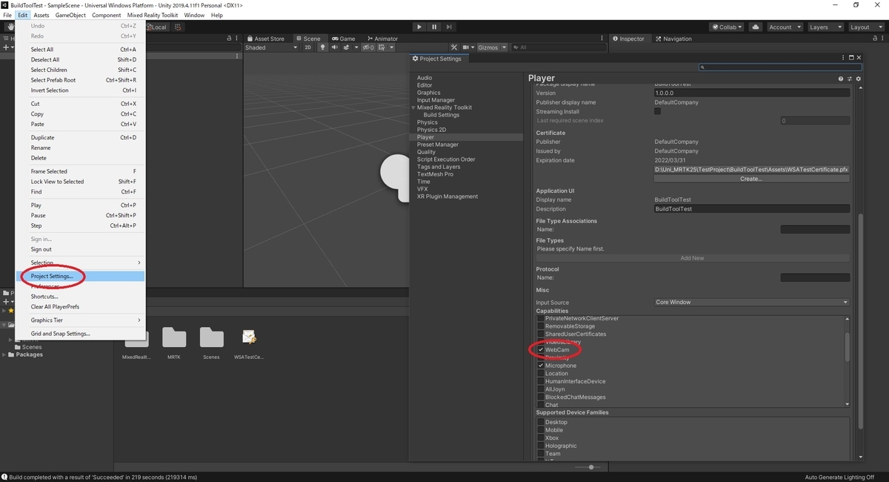889x482 pixels.
Task: Open the Input Source dropdown
Action: click(751, 302)
